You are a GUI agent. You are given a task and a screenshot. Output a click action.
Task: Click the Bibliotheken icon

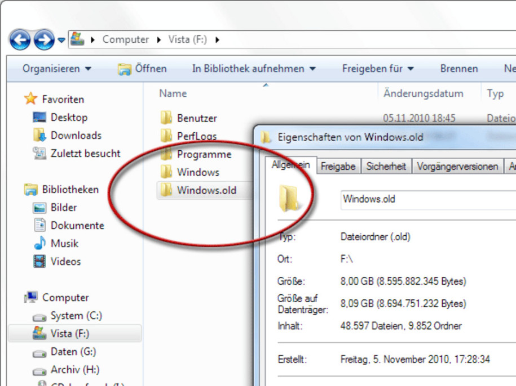pos(30,190)
